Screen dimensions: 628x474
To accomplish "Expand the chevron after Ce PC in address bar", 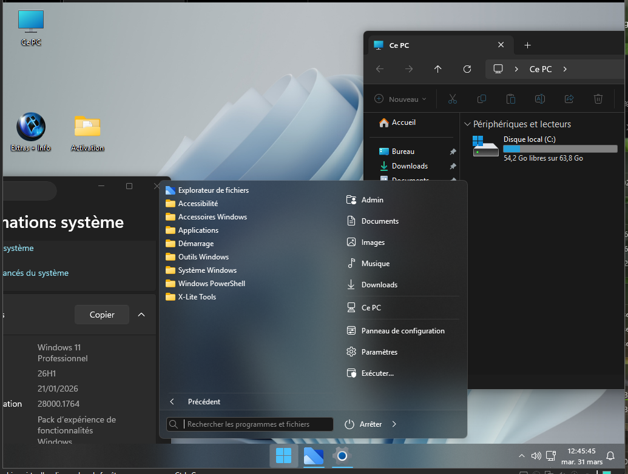I will (565, 69).
